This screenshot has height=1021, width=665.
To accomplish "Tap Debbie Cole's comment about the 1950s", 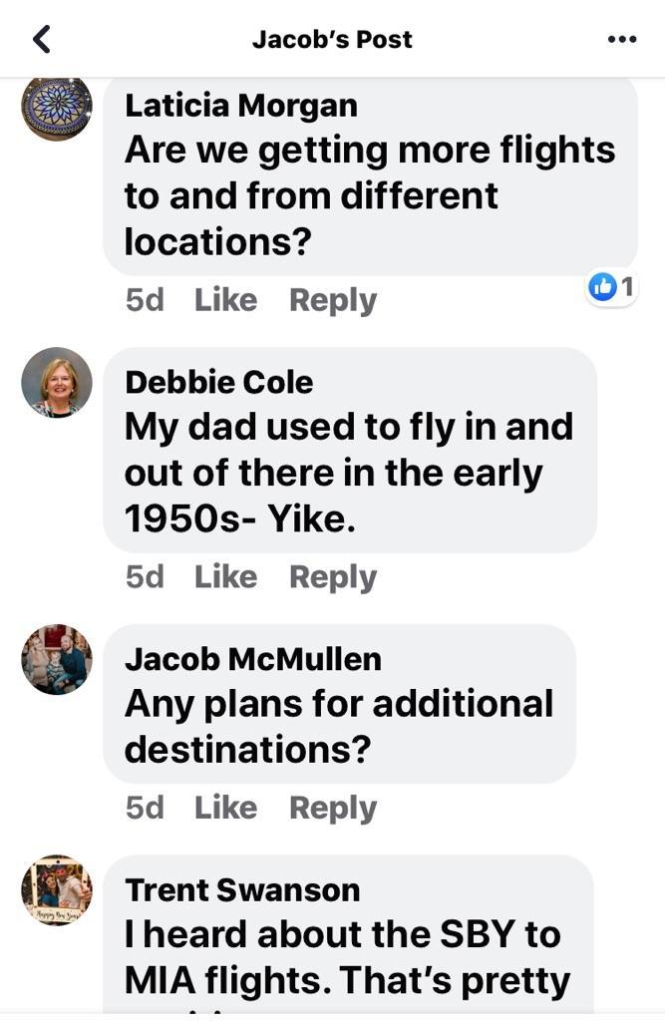I will (349, 472).
